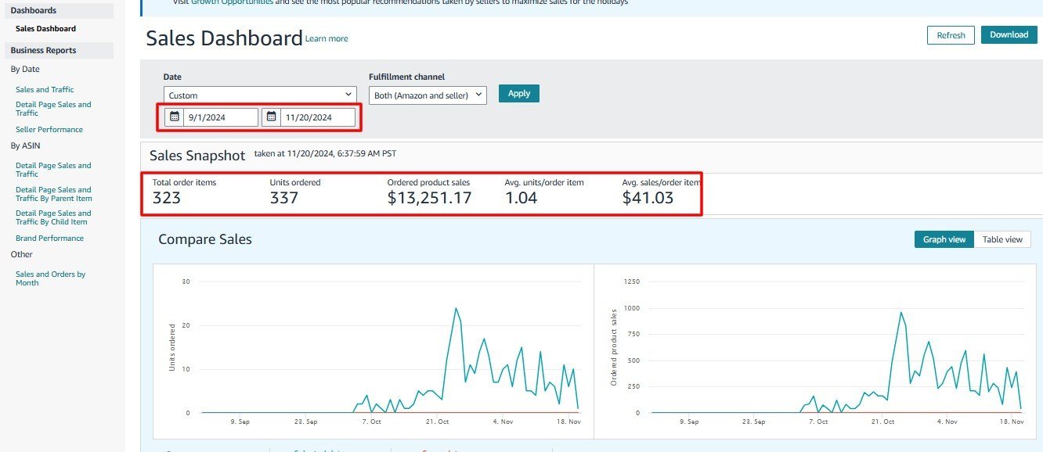Select the Dashboards sidebar section
Screen dimensions: 1043x452
coord(60,11)
